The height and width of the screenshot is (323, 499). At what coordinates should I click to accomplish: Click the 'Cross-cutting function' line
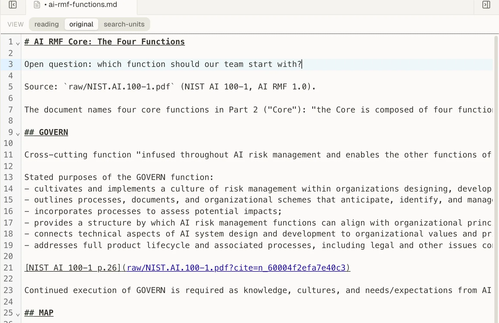tap(258, 155)
